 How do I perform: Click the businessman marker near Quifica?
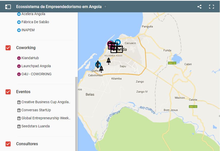(98, 64)
